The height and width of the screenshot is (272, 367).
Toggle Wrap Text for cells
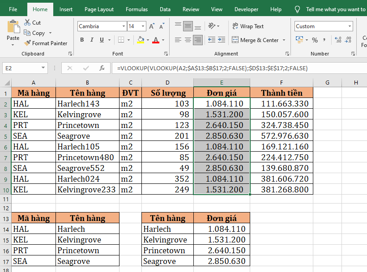248,26
